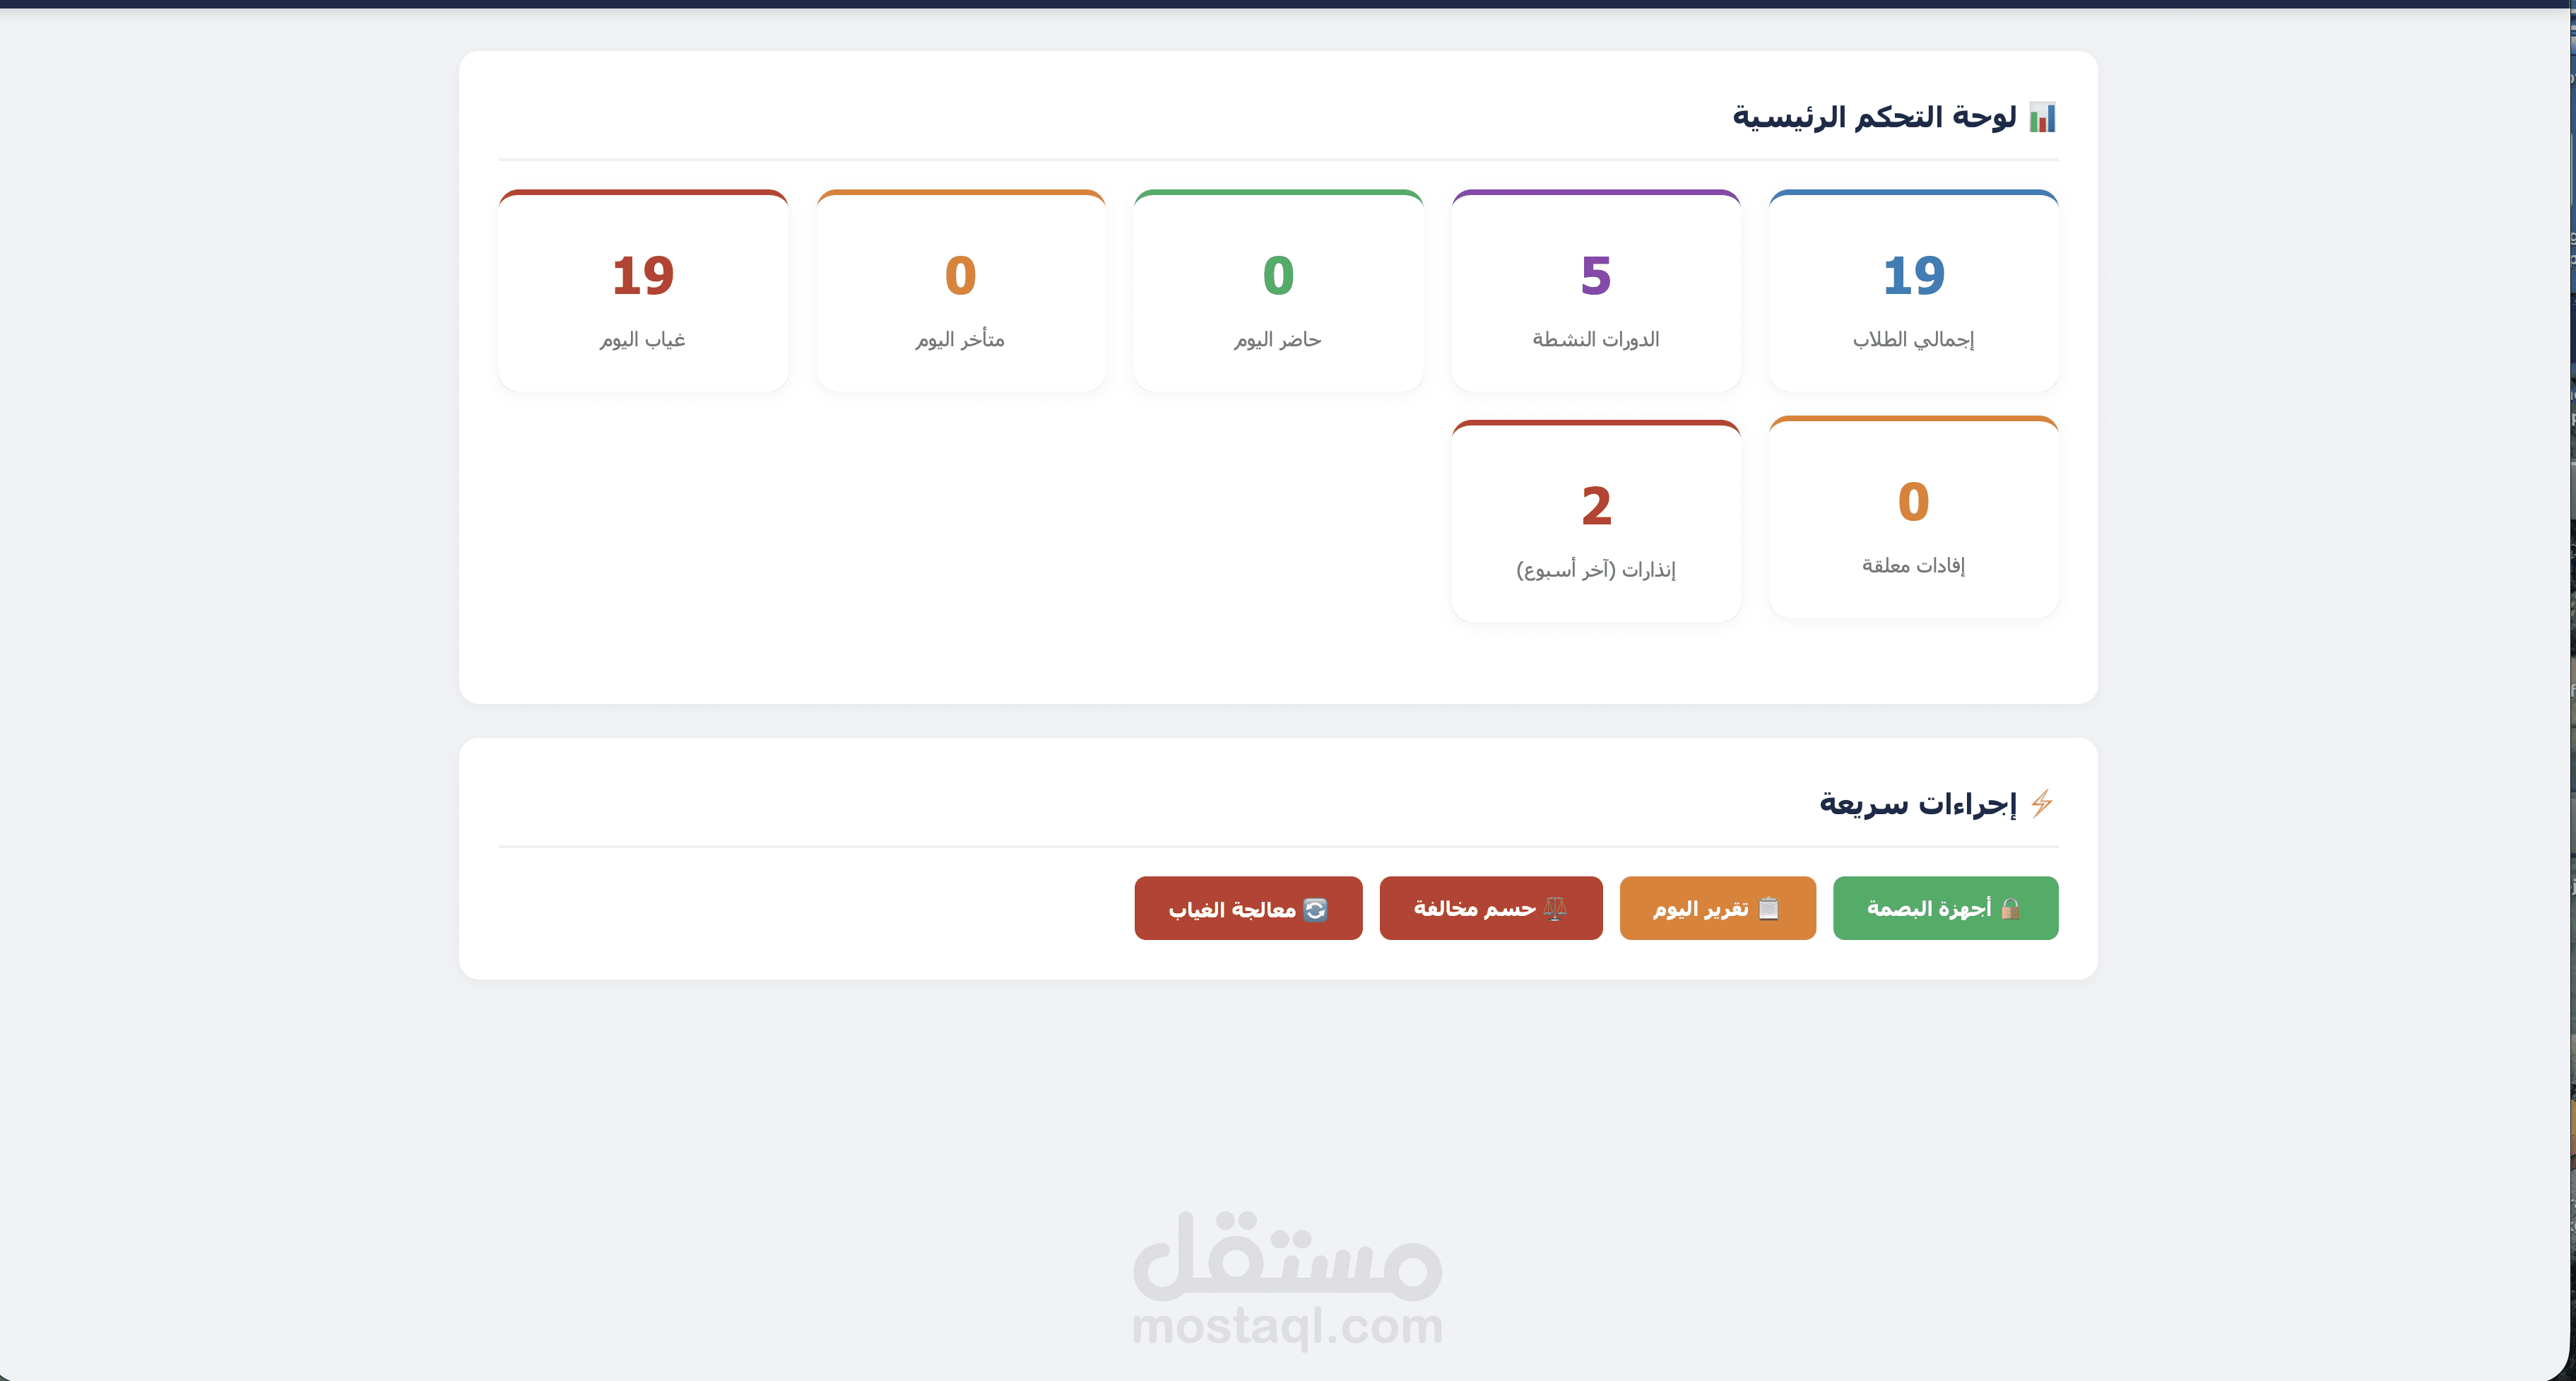Select the حسم مخالفة violation deduction button
The width and height of the screenshot is (2576, 1381).
pyautogui.click(x=1490, y=908)
